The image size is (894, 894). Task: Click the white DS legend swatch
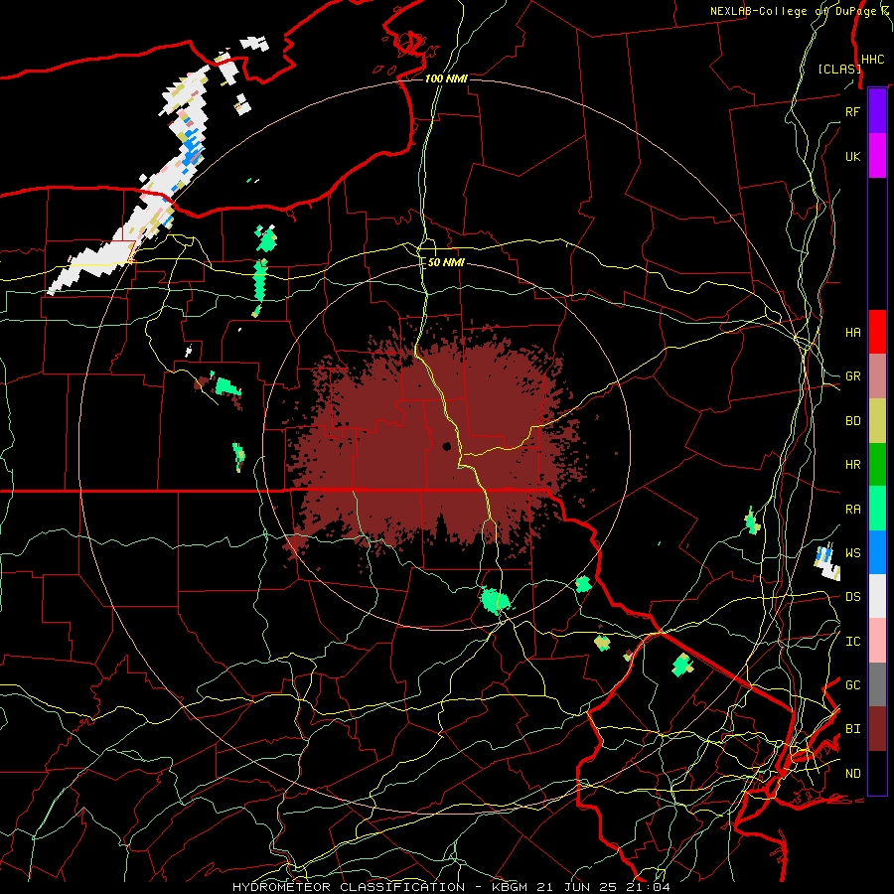click(877, 597)
